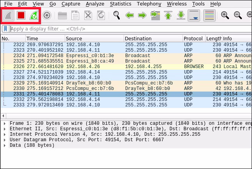Sort packets by the Protocol column header

point(194,38)
